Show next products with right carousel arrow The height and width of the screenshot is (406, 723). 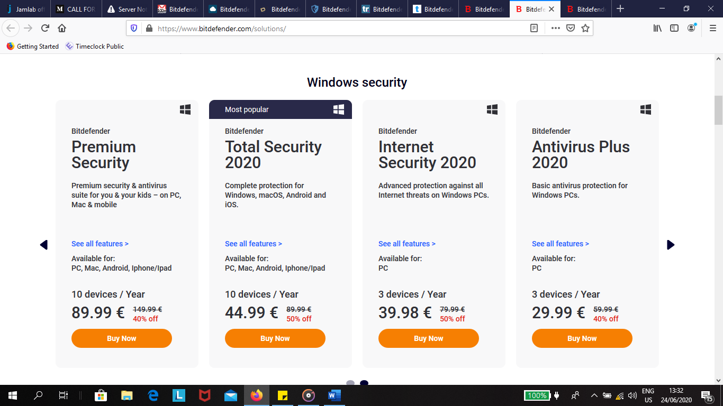[x=671, y=245]
